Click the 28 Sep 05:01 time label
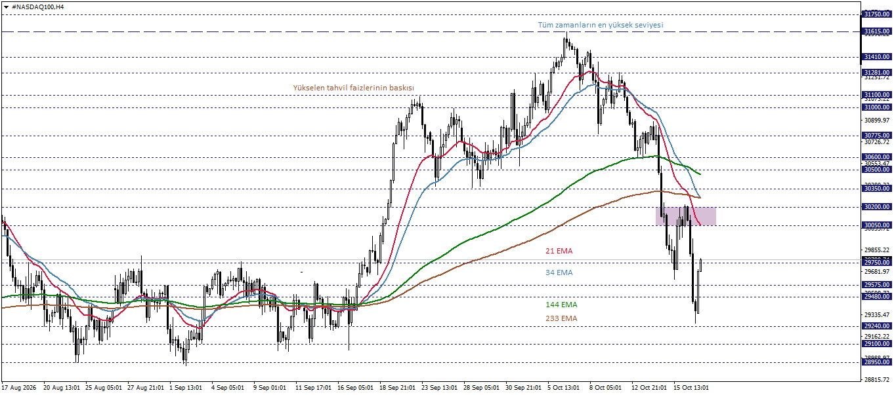Viewport: 894px width, 395px height. point(481,388)
